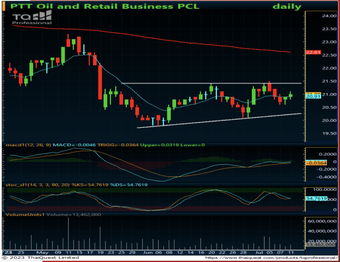
Task: Click the 06 label on the date axis
Action: click(158, 252)
